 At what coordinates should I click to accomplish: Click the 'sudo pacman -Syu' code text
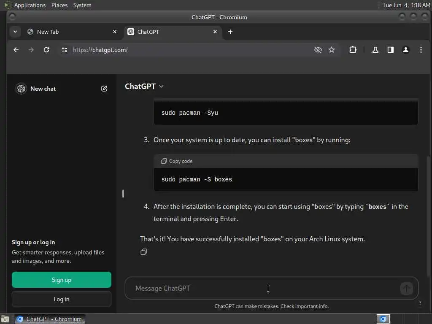(189, 113)
